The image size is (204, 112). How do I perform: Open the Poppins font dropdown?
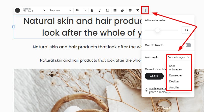[60, 10]
